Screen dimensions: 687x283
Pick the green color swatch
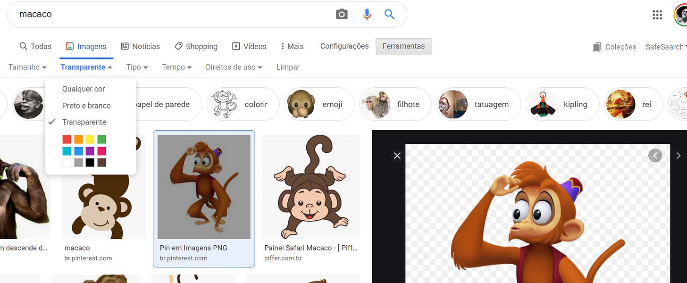[x=101, y=139]
